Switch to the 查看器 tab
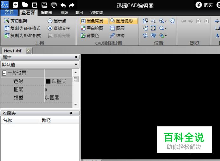This screenshot has height=161, width=220. pyautogui.click(x=28, y=13)
